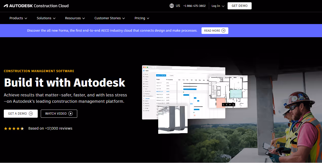Call the +1 866-475-3802 phone link
322x163 pixels.
pos(194,6)
